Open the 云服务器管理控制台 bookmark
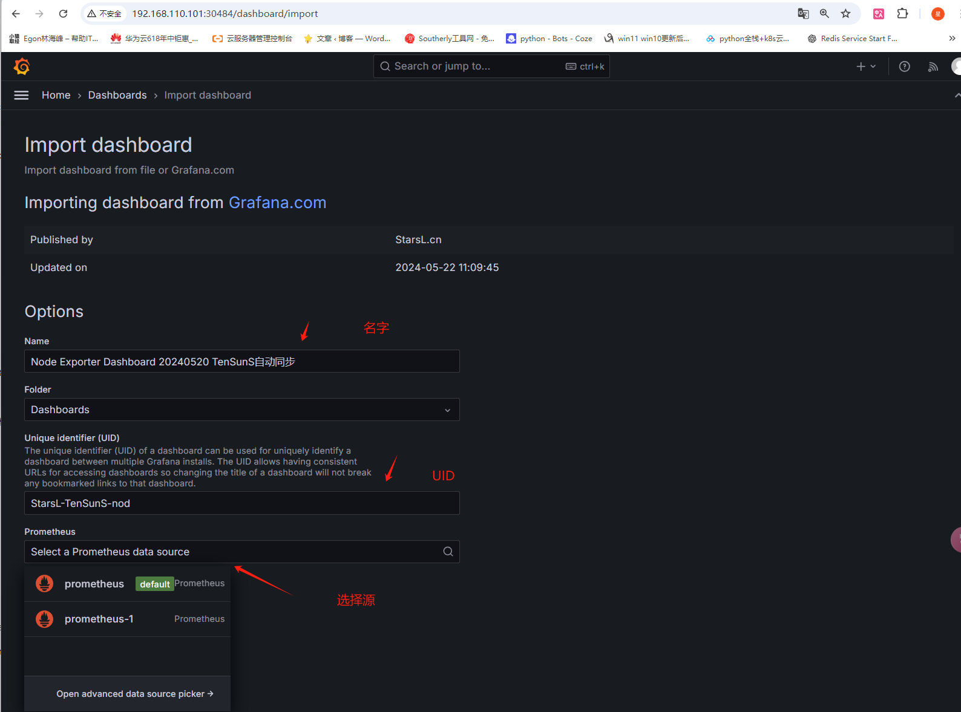Screen dimensions: 961x712 (x=252, y=38)
